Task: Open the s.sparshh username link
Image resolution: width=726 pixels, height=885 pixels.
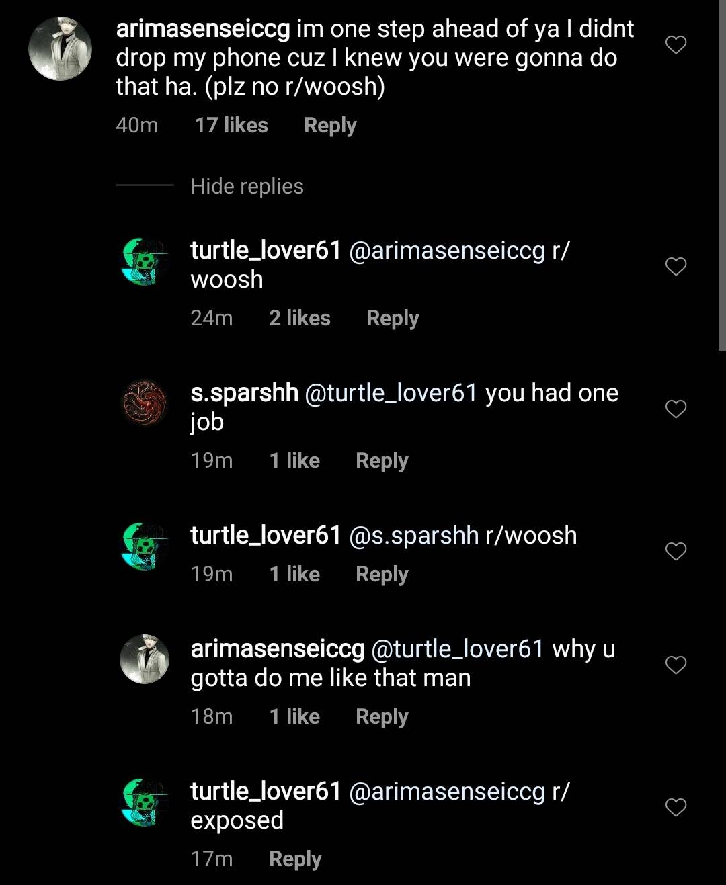Action: [x=245, y=393]
